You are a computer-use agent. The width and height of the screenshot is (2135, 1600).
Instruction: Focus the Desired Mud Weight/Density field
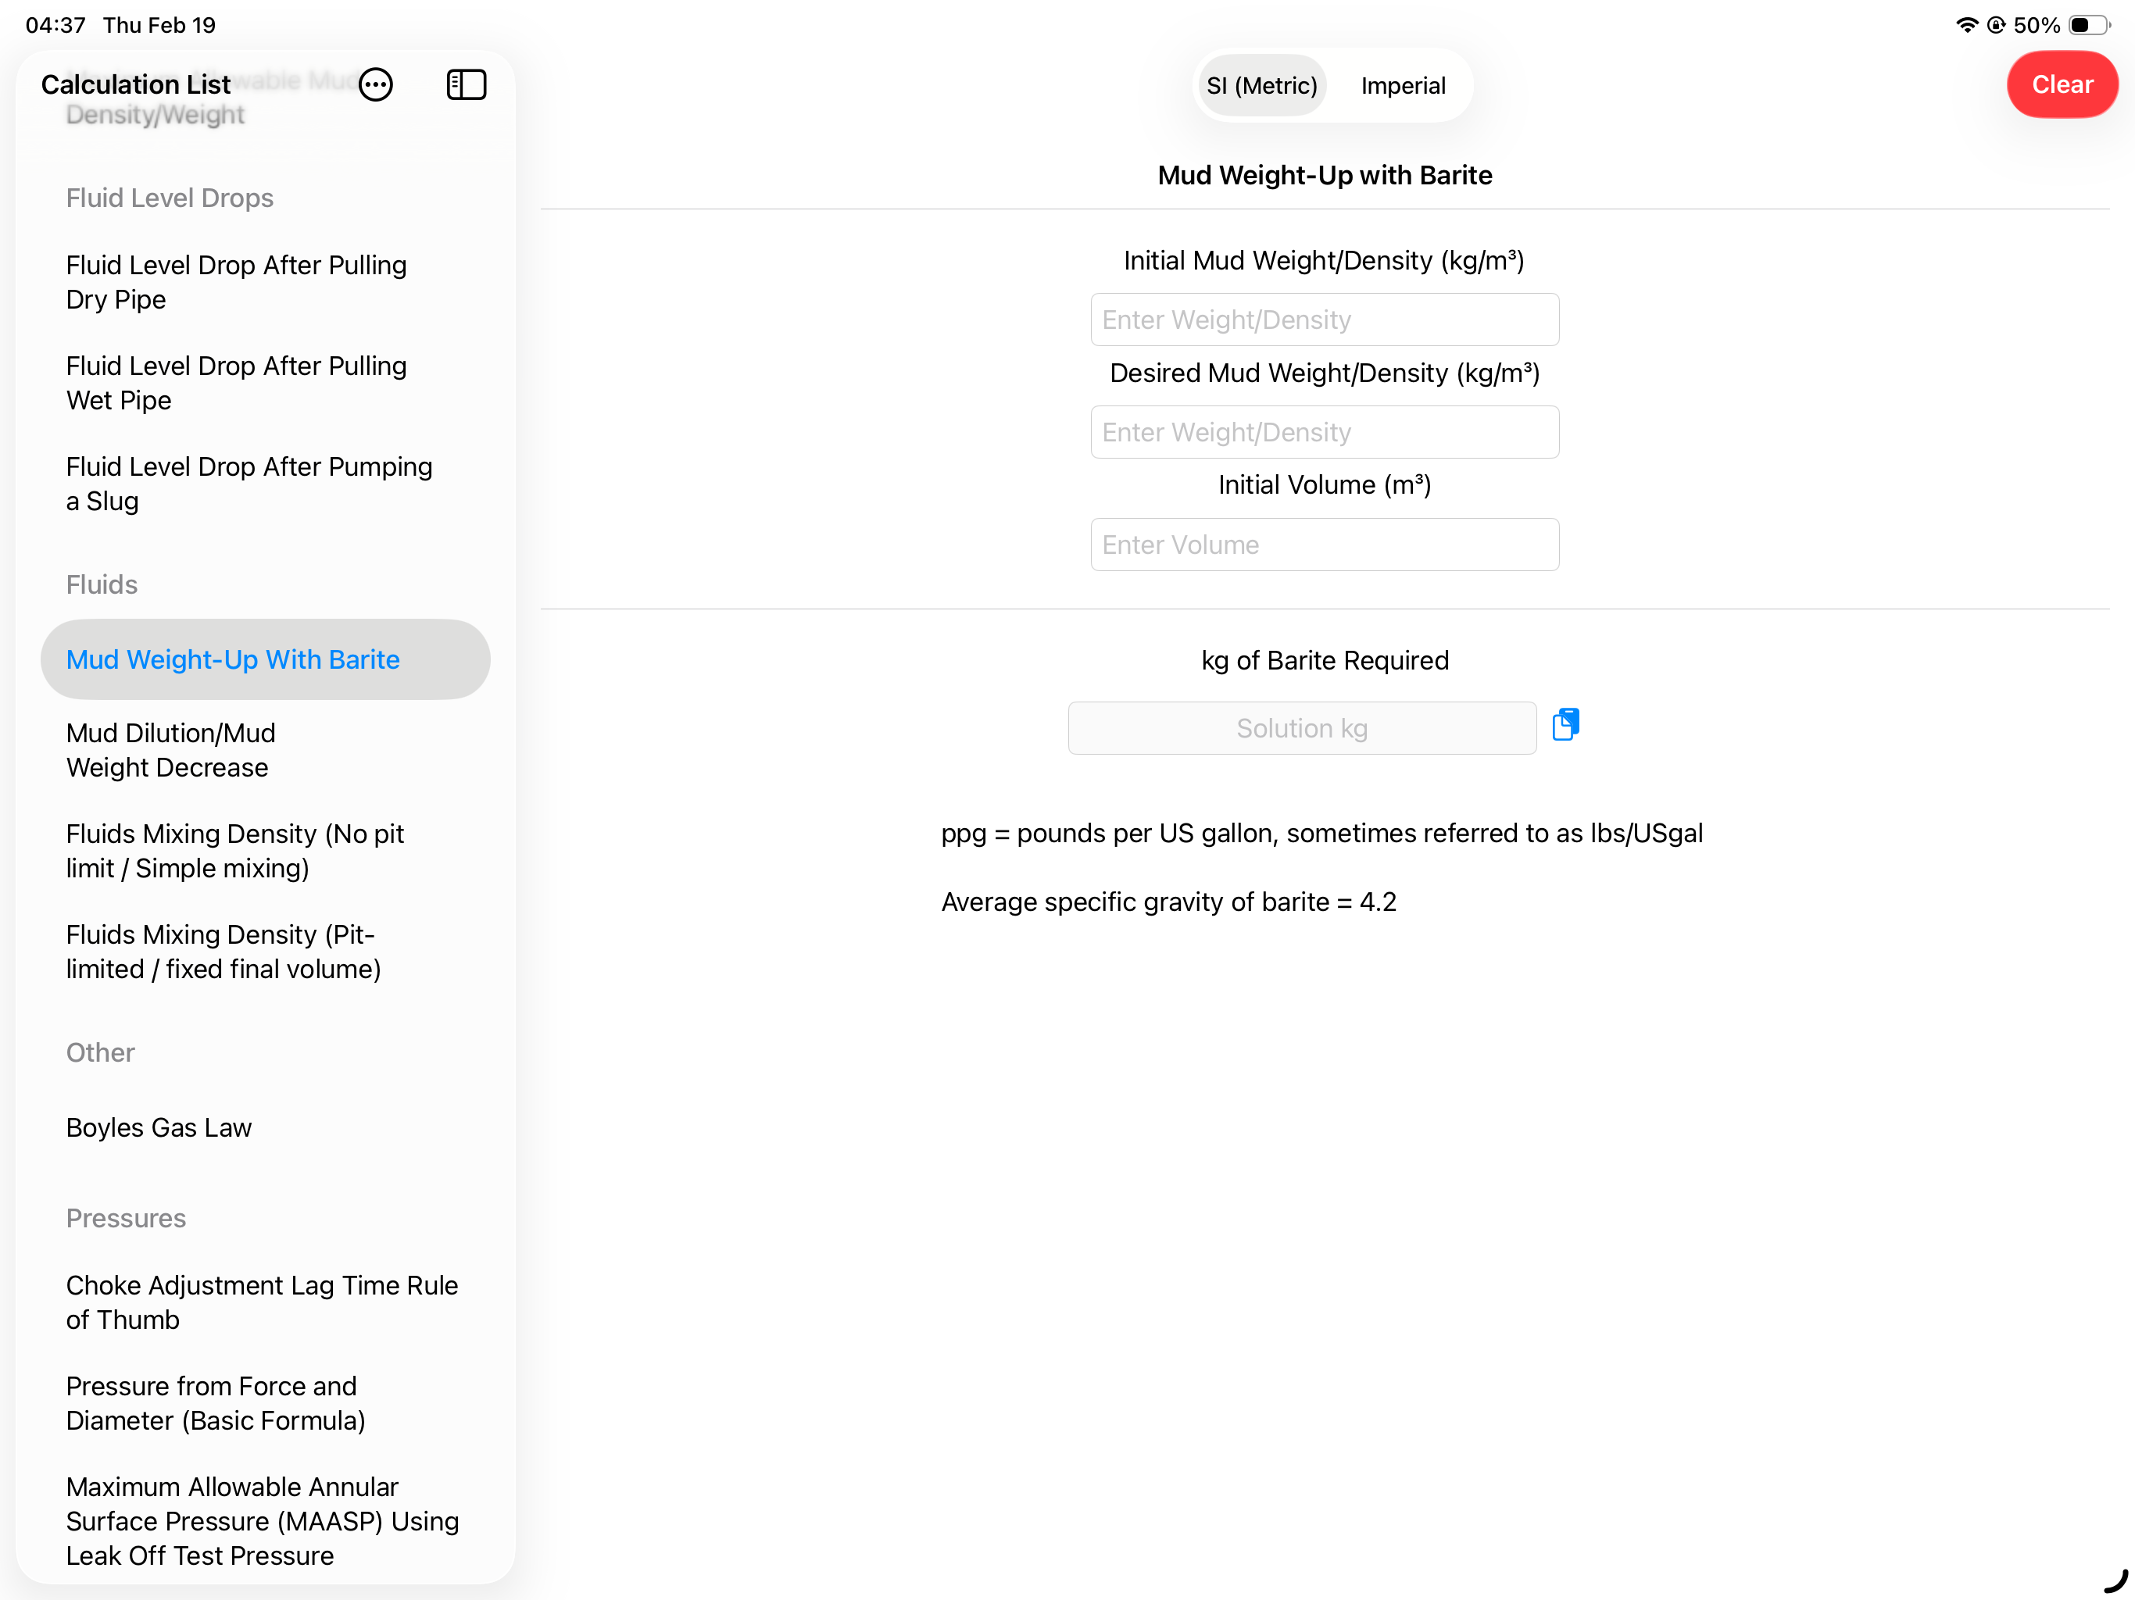(1325, 432)
